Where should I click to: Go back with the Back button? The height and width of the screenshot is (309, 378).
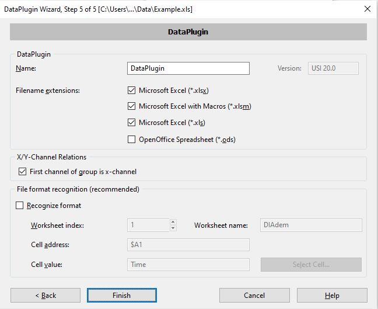coord(45,296)
